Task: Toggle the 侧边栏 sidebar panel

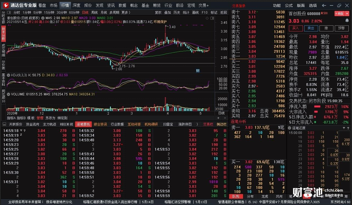Action: pos(221,124)
